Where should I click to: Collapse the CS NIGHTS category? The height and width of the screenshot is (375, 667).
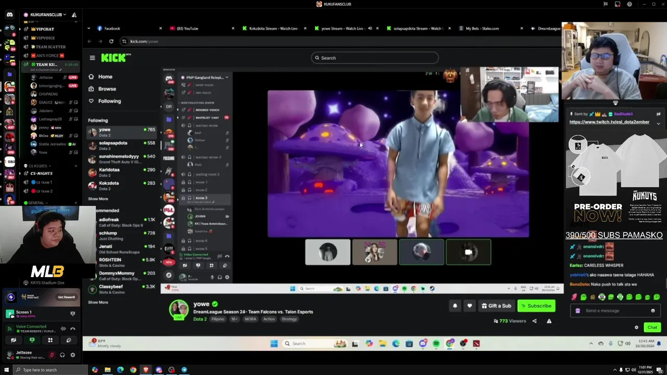click(x=39, y=166)
